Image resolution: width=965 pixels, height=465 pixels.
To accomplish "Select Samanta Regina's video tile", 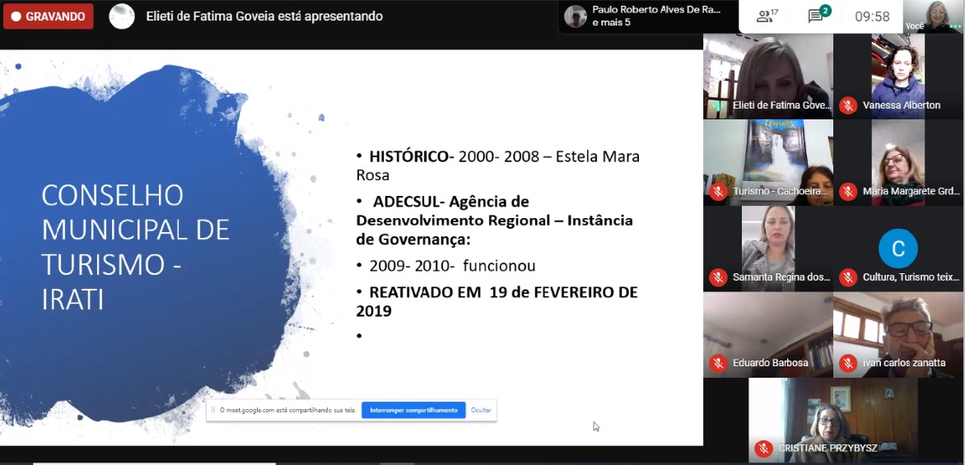I will coord(768,249).
